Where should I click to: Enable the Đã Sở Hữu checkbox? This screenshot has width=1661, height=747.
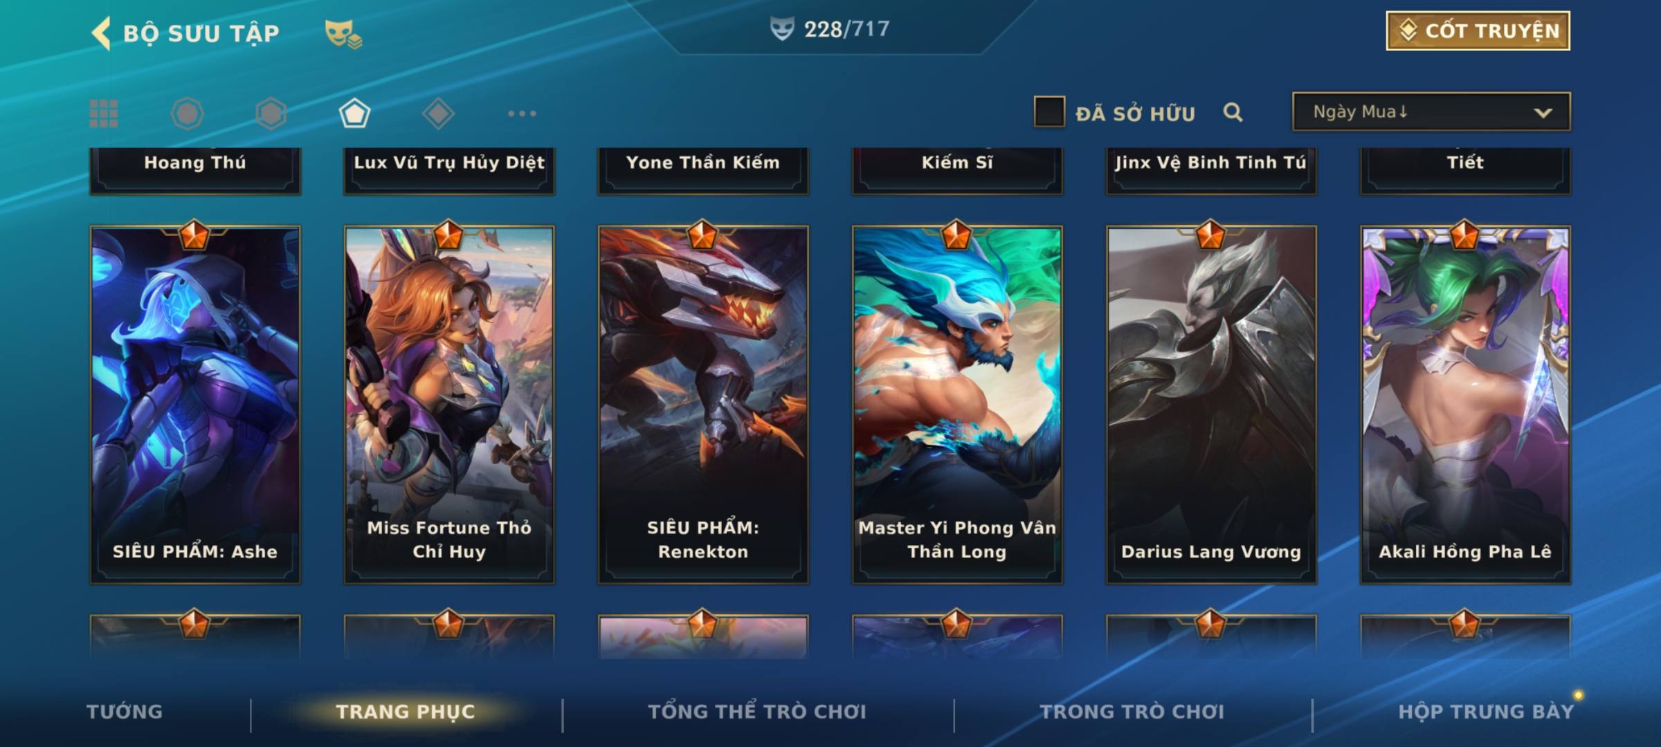1049,112
